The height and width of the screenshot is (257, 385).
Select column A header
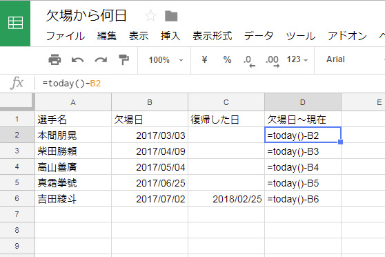[73, 102]
